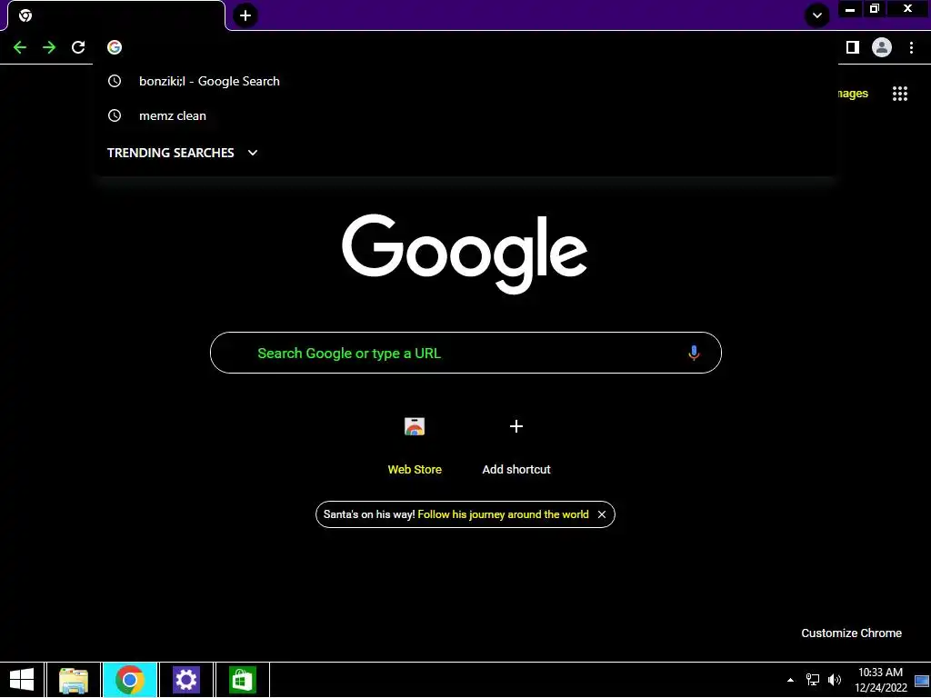Open the Web Store shortcut icon
The image size is (931, 698).
(415, 426)
